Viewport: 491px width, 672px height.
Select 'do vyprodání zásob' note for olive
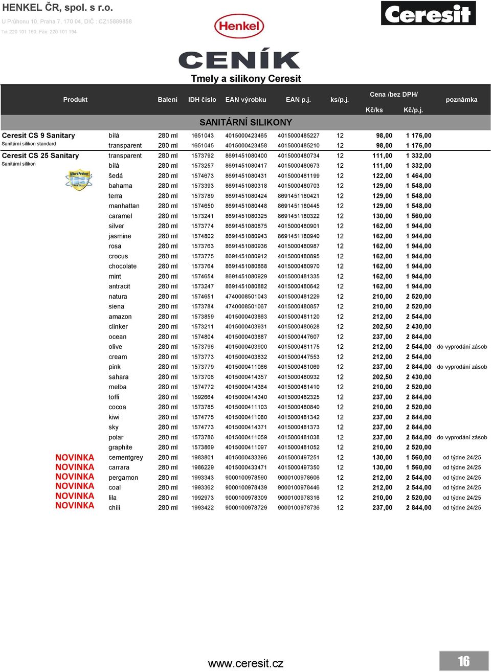click(x=462, y=347)
